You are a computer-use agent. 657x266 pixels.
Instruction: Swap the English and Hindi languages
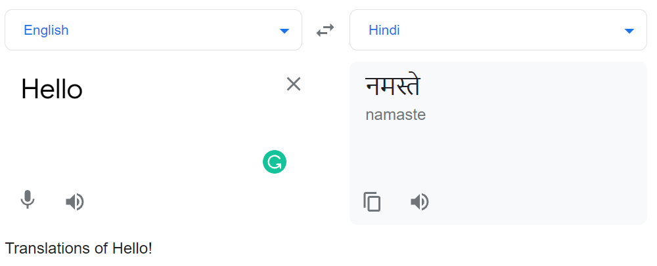325,30
